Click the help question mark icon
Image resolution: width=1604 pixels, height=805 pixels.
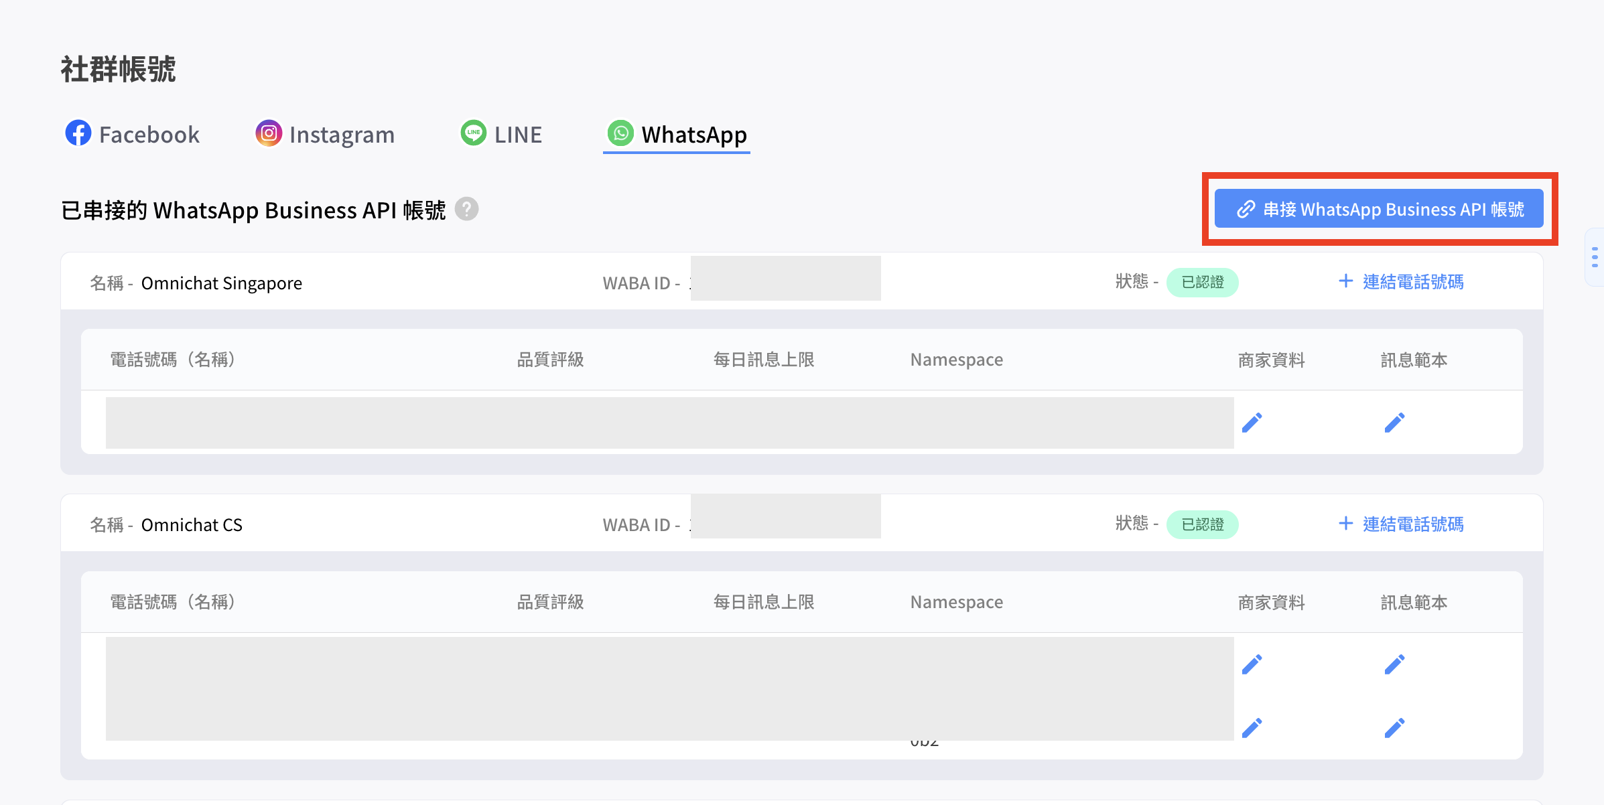pos(466,210)
